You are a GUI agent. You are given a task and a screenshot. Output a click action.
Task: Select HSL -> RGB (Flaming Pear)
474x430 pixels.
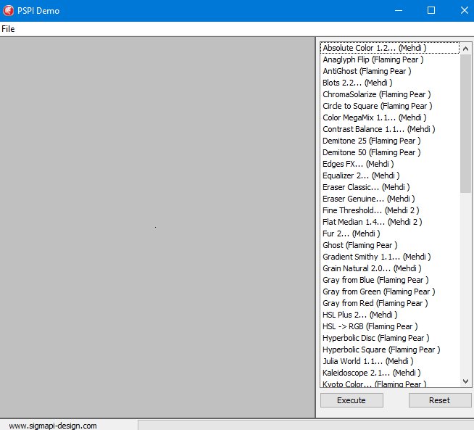[x=390, y=326]
